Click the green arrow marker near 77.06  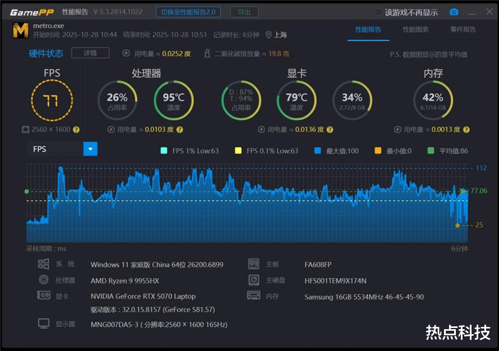(464, 191)
